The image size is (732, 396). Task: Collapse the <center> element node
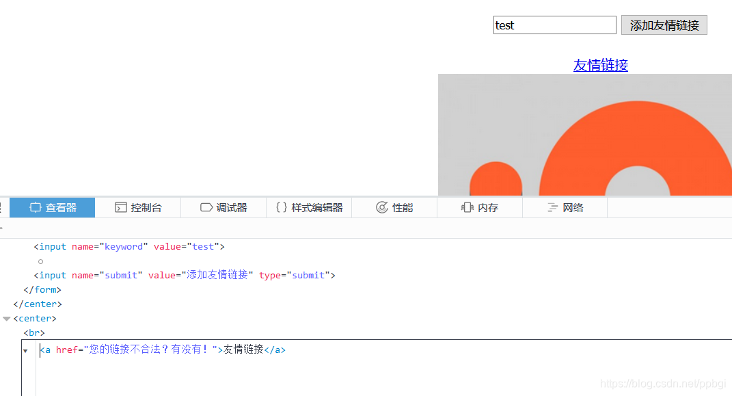point(7,318)
